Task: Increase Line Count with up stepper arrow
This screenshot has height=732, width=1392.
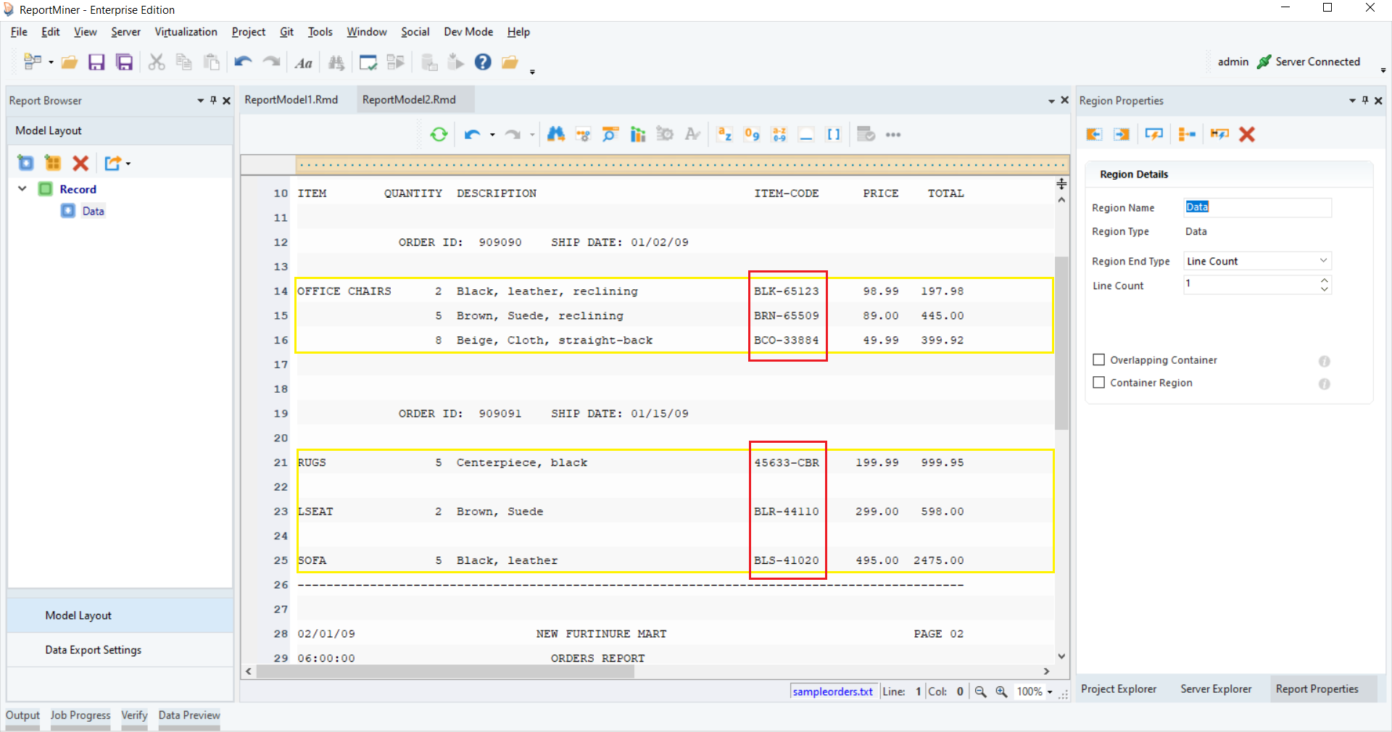Action: pos(1325,280)
